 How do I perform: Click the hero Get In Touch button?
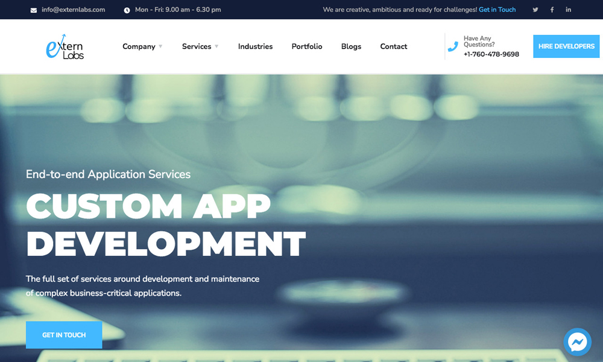click(64, 335)
